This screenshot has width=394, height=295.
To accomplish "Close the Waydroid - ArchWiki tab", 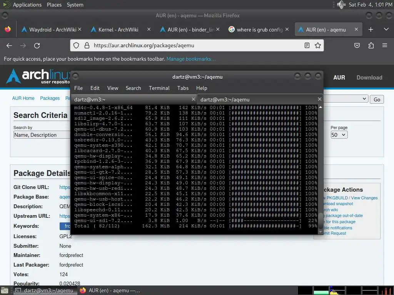I will tap(80, 29).
